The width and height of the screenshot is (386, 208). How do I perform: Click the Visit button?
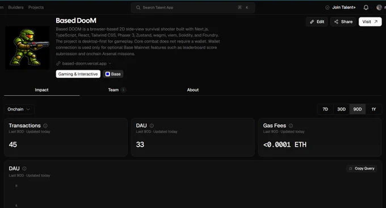370,22
